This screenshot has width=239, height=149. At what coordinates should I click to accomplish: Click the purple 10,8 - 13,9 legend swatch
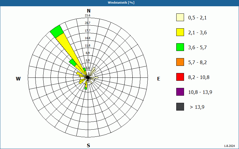tap(180, 92)
